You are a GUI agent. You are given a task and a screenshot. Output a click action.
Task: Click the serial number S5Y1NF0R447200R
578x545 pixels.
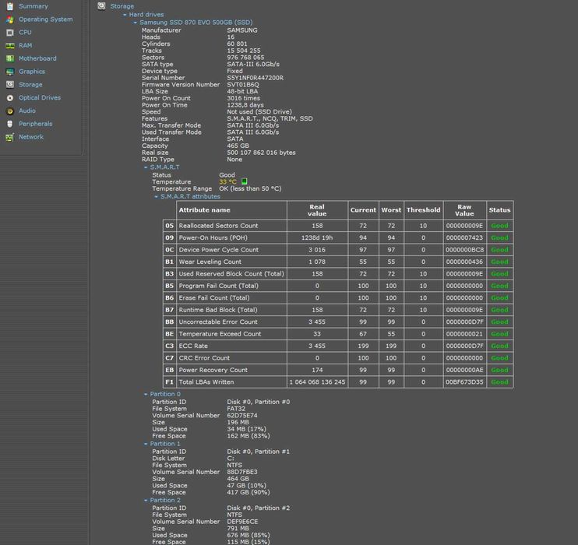click(x=255, y=78)
